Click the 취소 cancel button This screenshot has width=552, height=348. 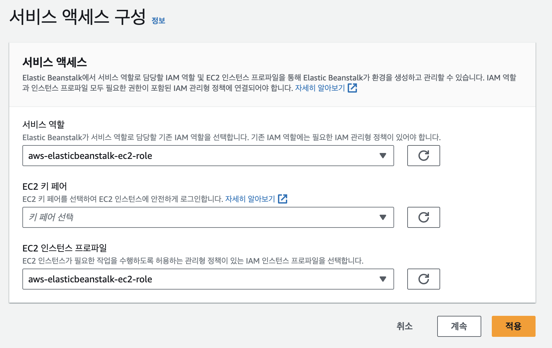click(404, 326)
